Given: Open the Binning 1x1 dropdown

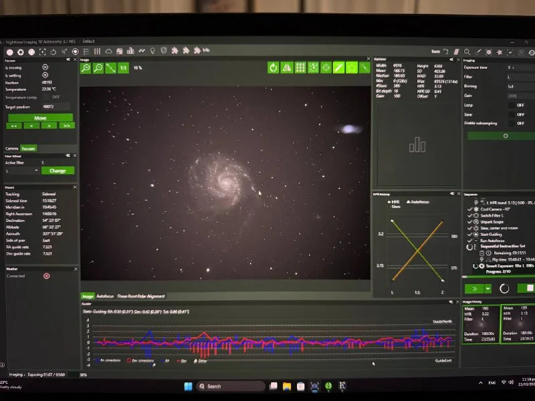Looking at the screenshot, I should click(515, 86).
